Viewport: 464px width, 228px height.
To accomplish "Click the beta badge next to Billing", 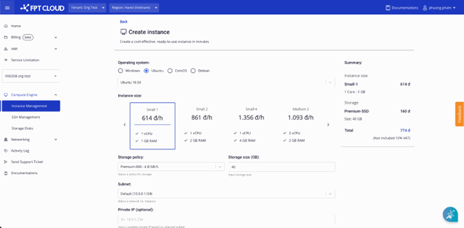I will (28, 38).
